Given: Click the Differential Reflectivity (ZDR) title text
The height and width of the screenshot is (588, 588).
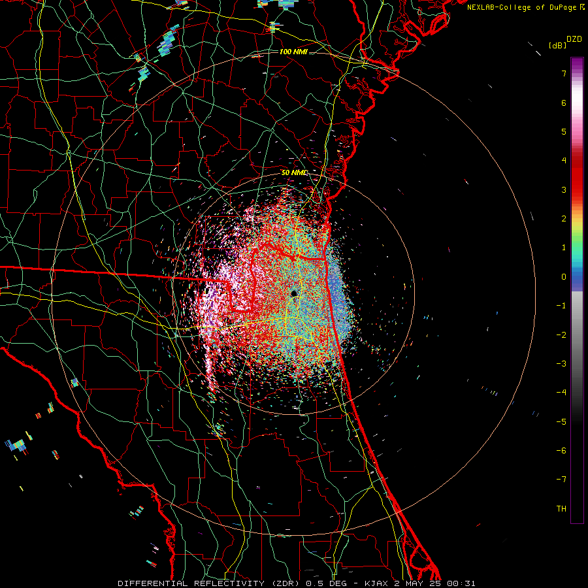Looking at the screenshot, I should coord(208,583).
